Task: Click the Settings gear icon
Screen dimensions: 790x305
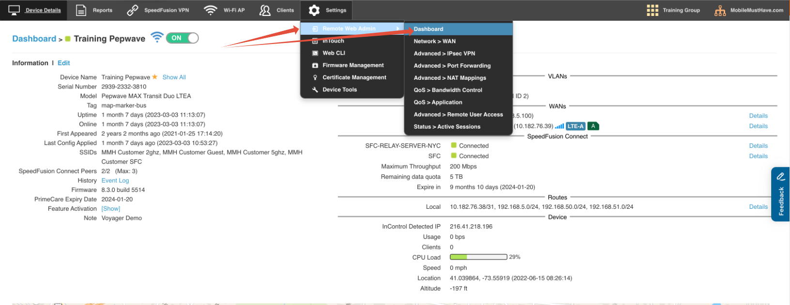Action: click(x=314, y=10)
